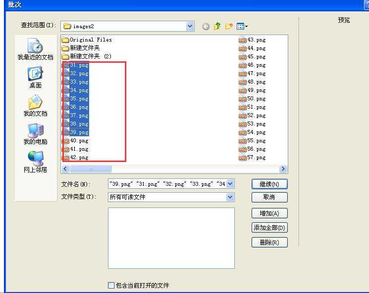Select the Original Files folder
Viewport: 369px width, 293px height.
click(90, 40)
